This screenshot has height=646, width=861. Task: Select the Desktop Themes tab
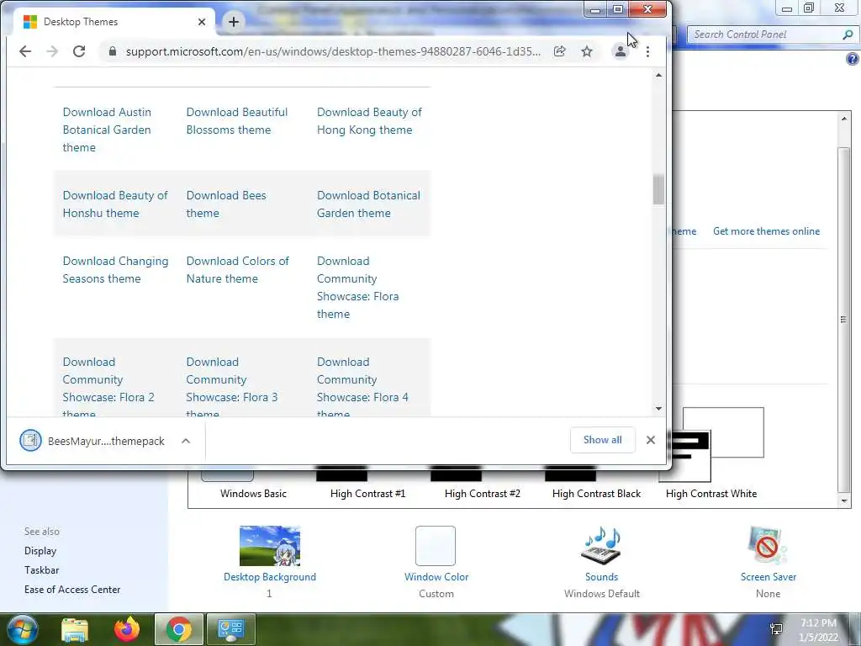[115, 22]
